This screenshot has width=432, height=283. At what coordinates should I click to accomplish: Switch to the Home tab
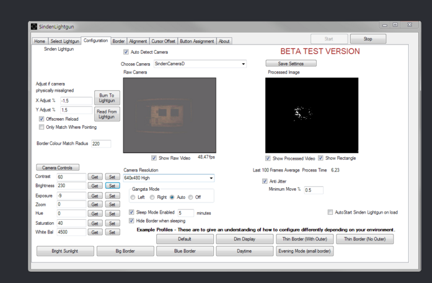[40, 41]
